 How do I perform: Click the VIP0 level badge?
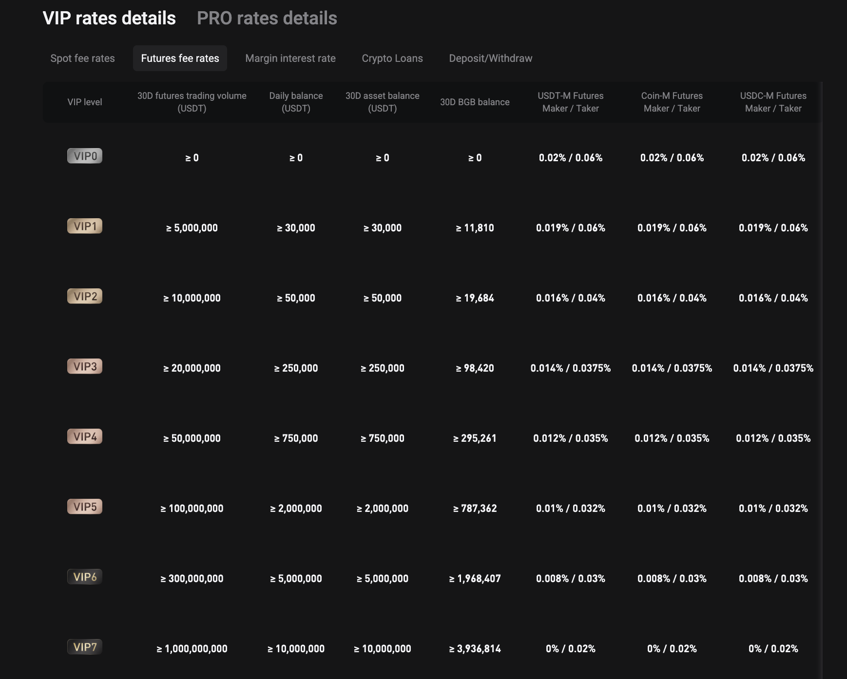85,156
